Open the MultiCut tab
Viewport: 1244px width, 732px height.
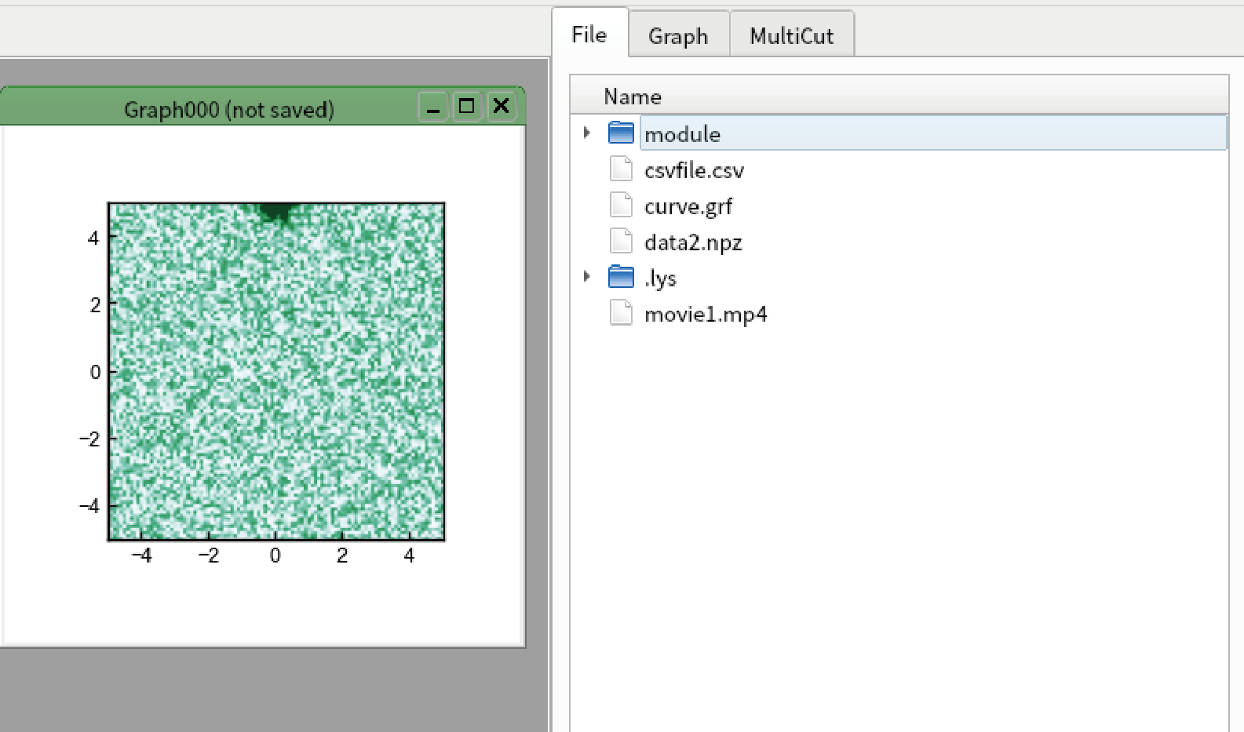[792, 35]
